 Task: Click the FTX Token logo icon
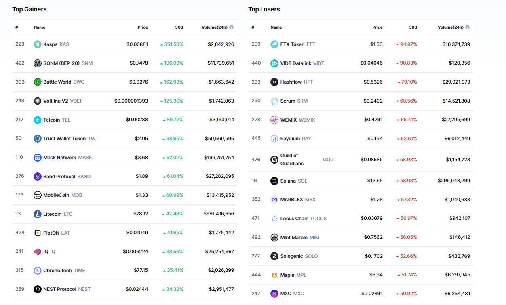[x=274, y=44]
